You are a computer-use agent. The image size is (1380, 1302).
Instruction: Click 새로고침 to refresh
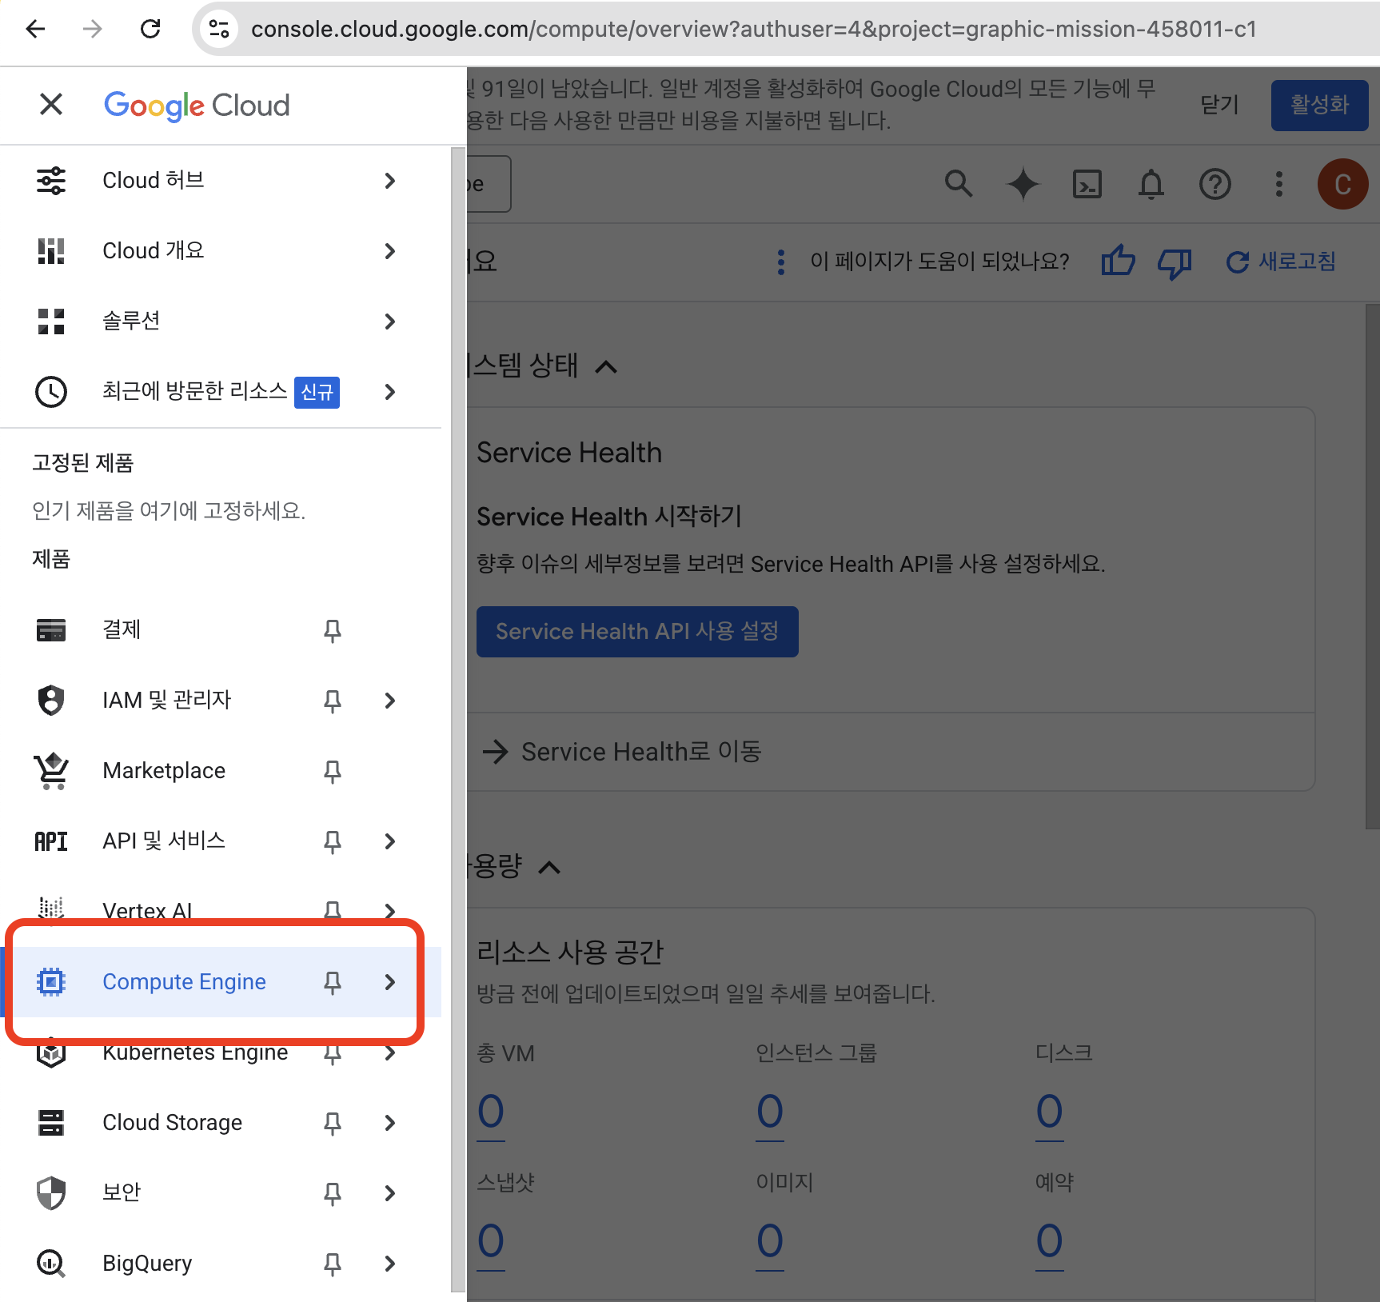1281,262
